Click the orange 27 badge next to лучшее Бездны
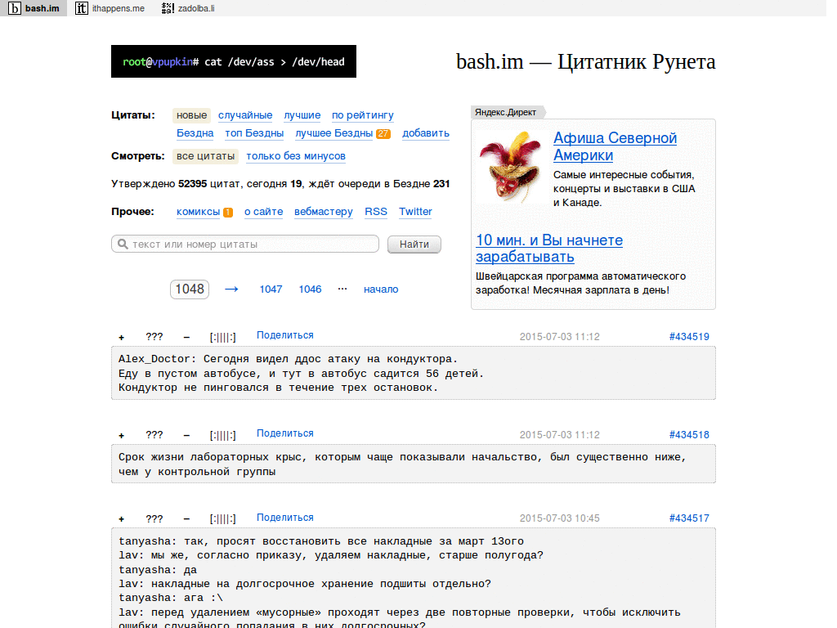 click(x=383, y=133)
